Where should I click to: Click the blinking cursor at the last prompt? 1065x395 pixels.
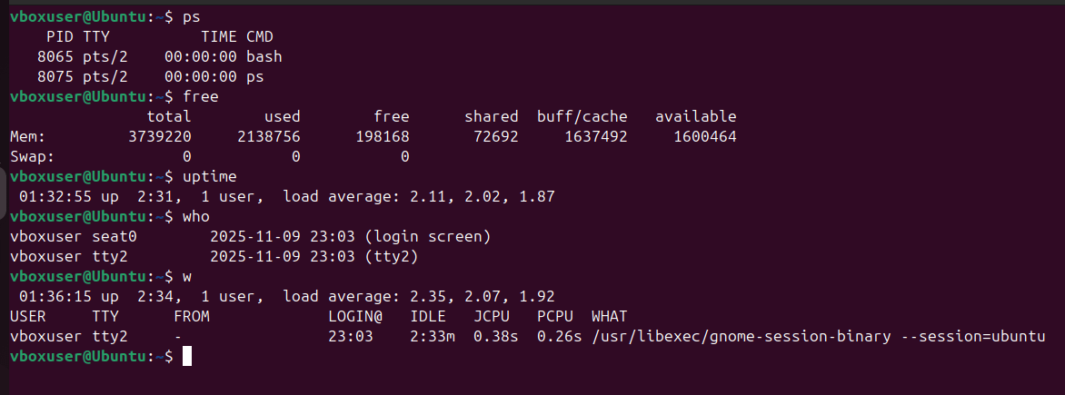[x=187, y=357]
